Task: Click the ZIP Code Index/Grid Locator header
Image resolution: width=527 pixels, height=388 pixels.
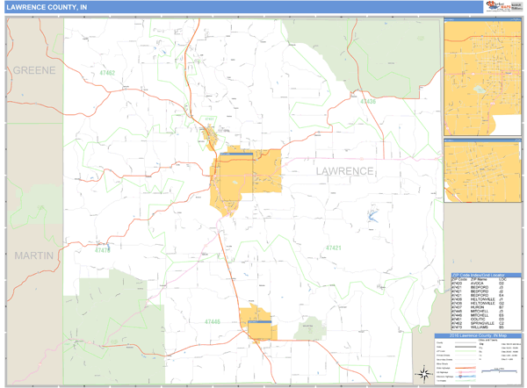Action: [487, 275]
